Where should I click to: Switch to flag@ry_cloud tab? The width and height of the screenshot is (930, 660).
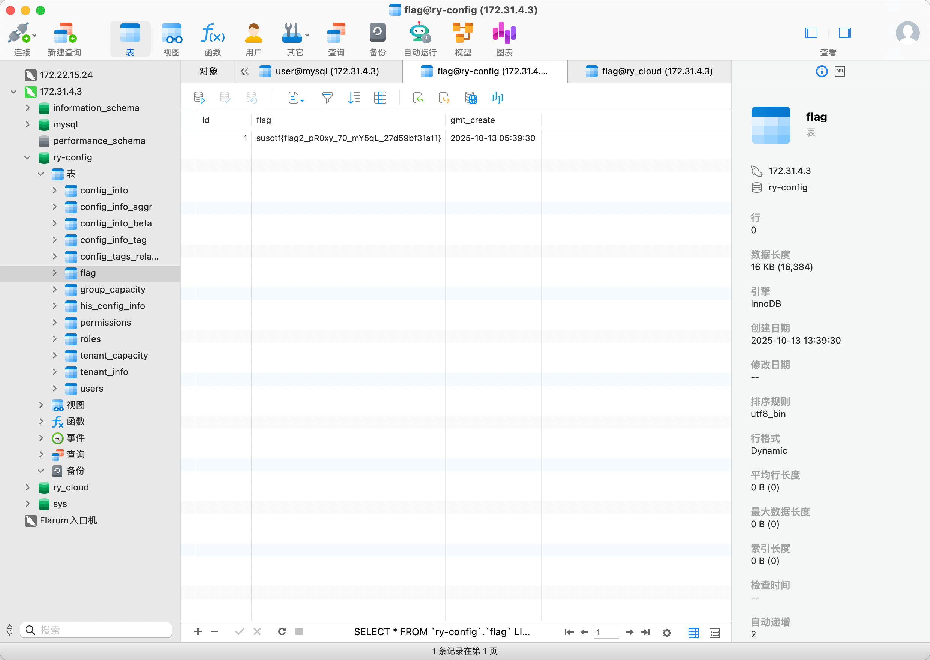[x=656, y=72]
